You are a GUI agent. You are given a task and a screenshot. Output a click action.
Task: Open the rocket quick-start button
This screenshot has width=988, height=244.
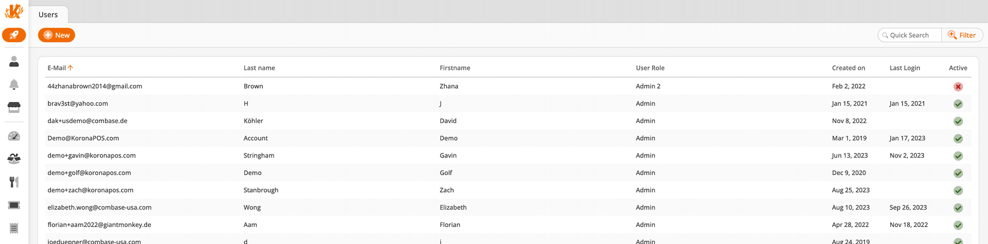14,35
